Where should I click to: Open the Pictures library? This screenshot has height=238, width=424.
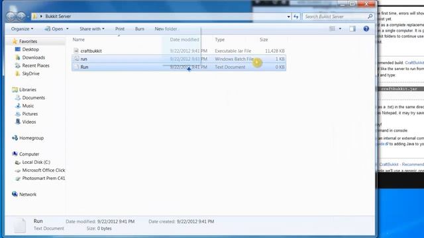pos(30,114)
